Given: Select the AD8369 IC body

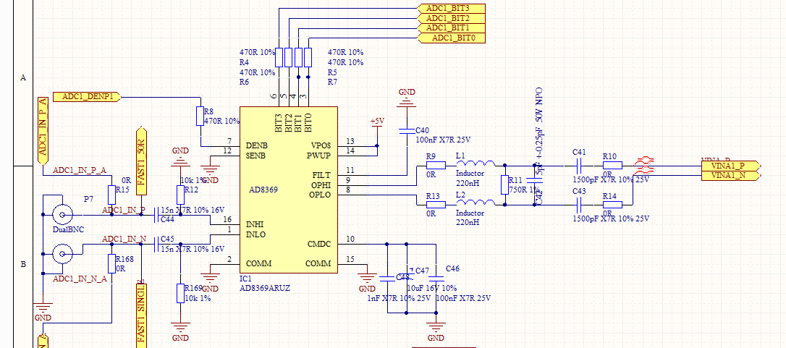Looking at the screenshot, I should 289,190.
